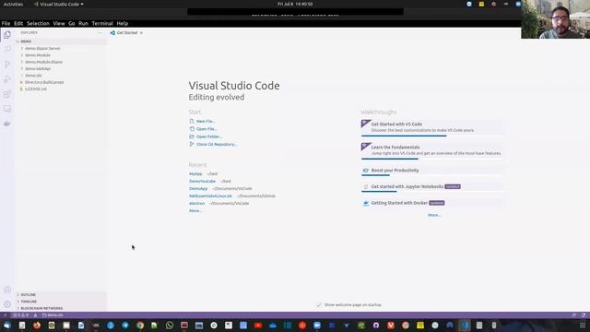Image resolution: width=590 pixels, height=332 pixels.
Task: Open recent MyApp project
Action: (x=195, y=174)
